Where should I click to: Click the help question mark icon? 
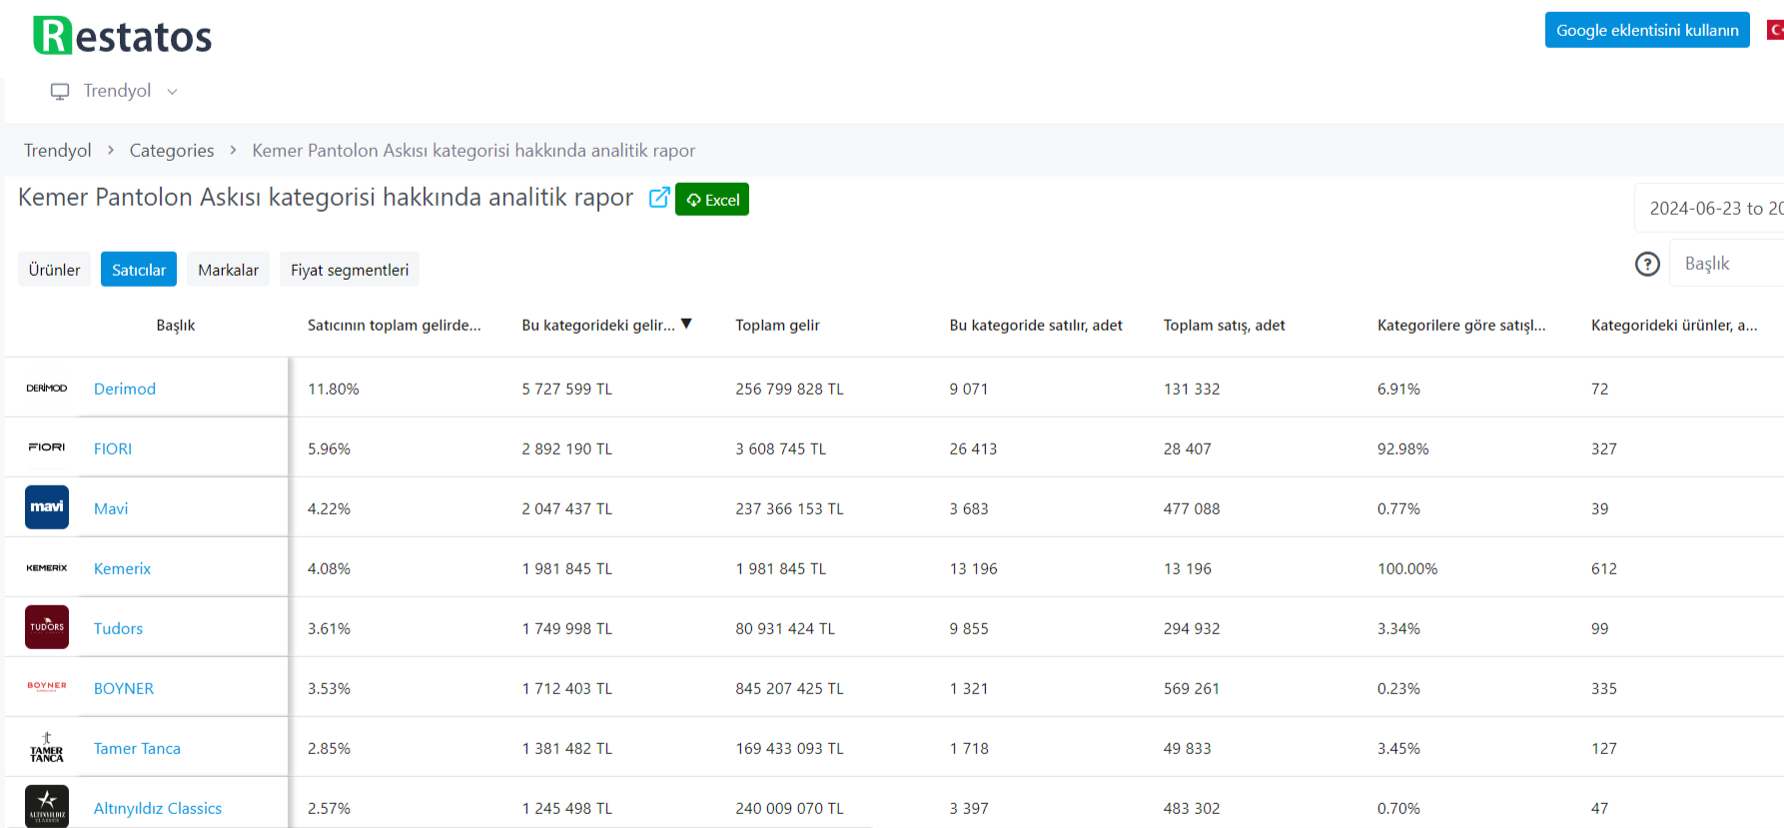point(1647,264)
